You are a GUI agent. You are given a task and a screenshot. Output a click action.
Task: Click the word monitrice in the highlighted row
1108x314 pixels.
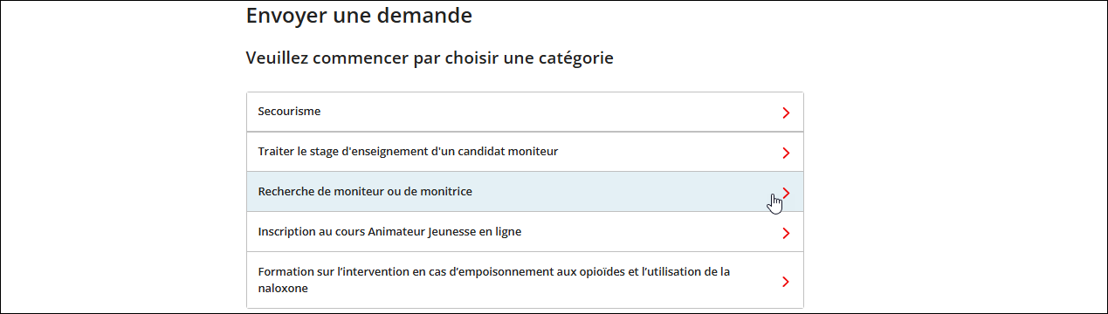pyautogui.click(x=445, y=192)
